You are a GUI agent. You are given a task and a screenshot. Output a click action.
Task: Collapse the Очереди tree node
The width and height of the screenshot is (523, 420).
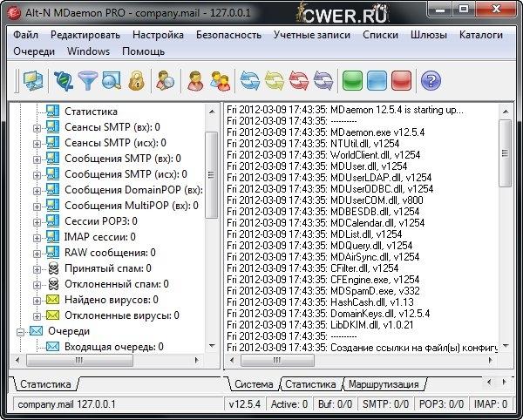20,331
